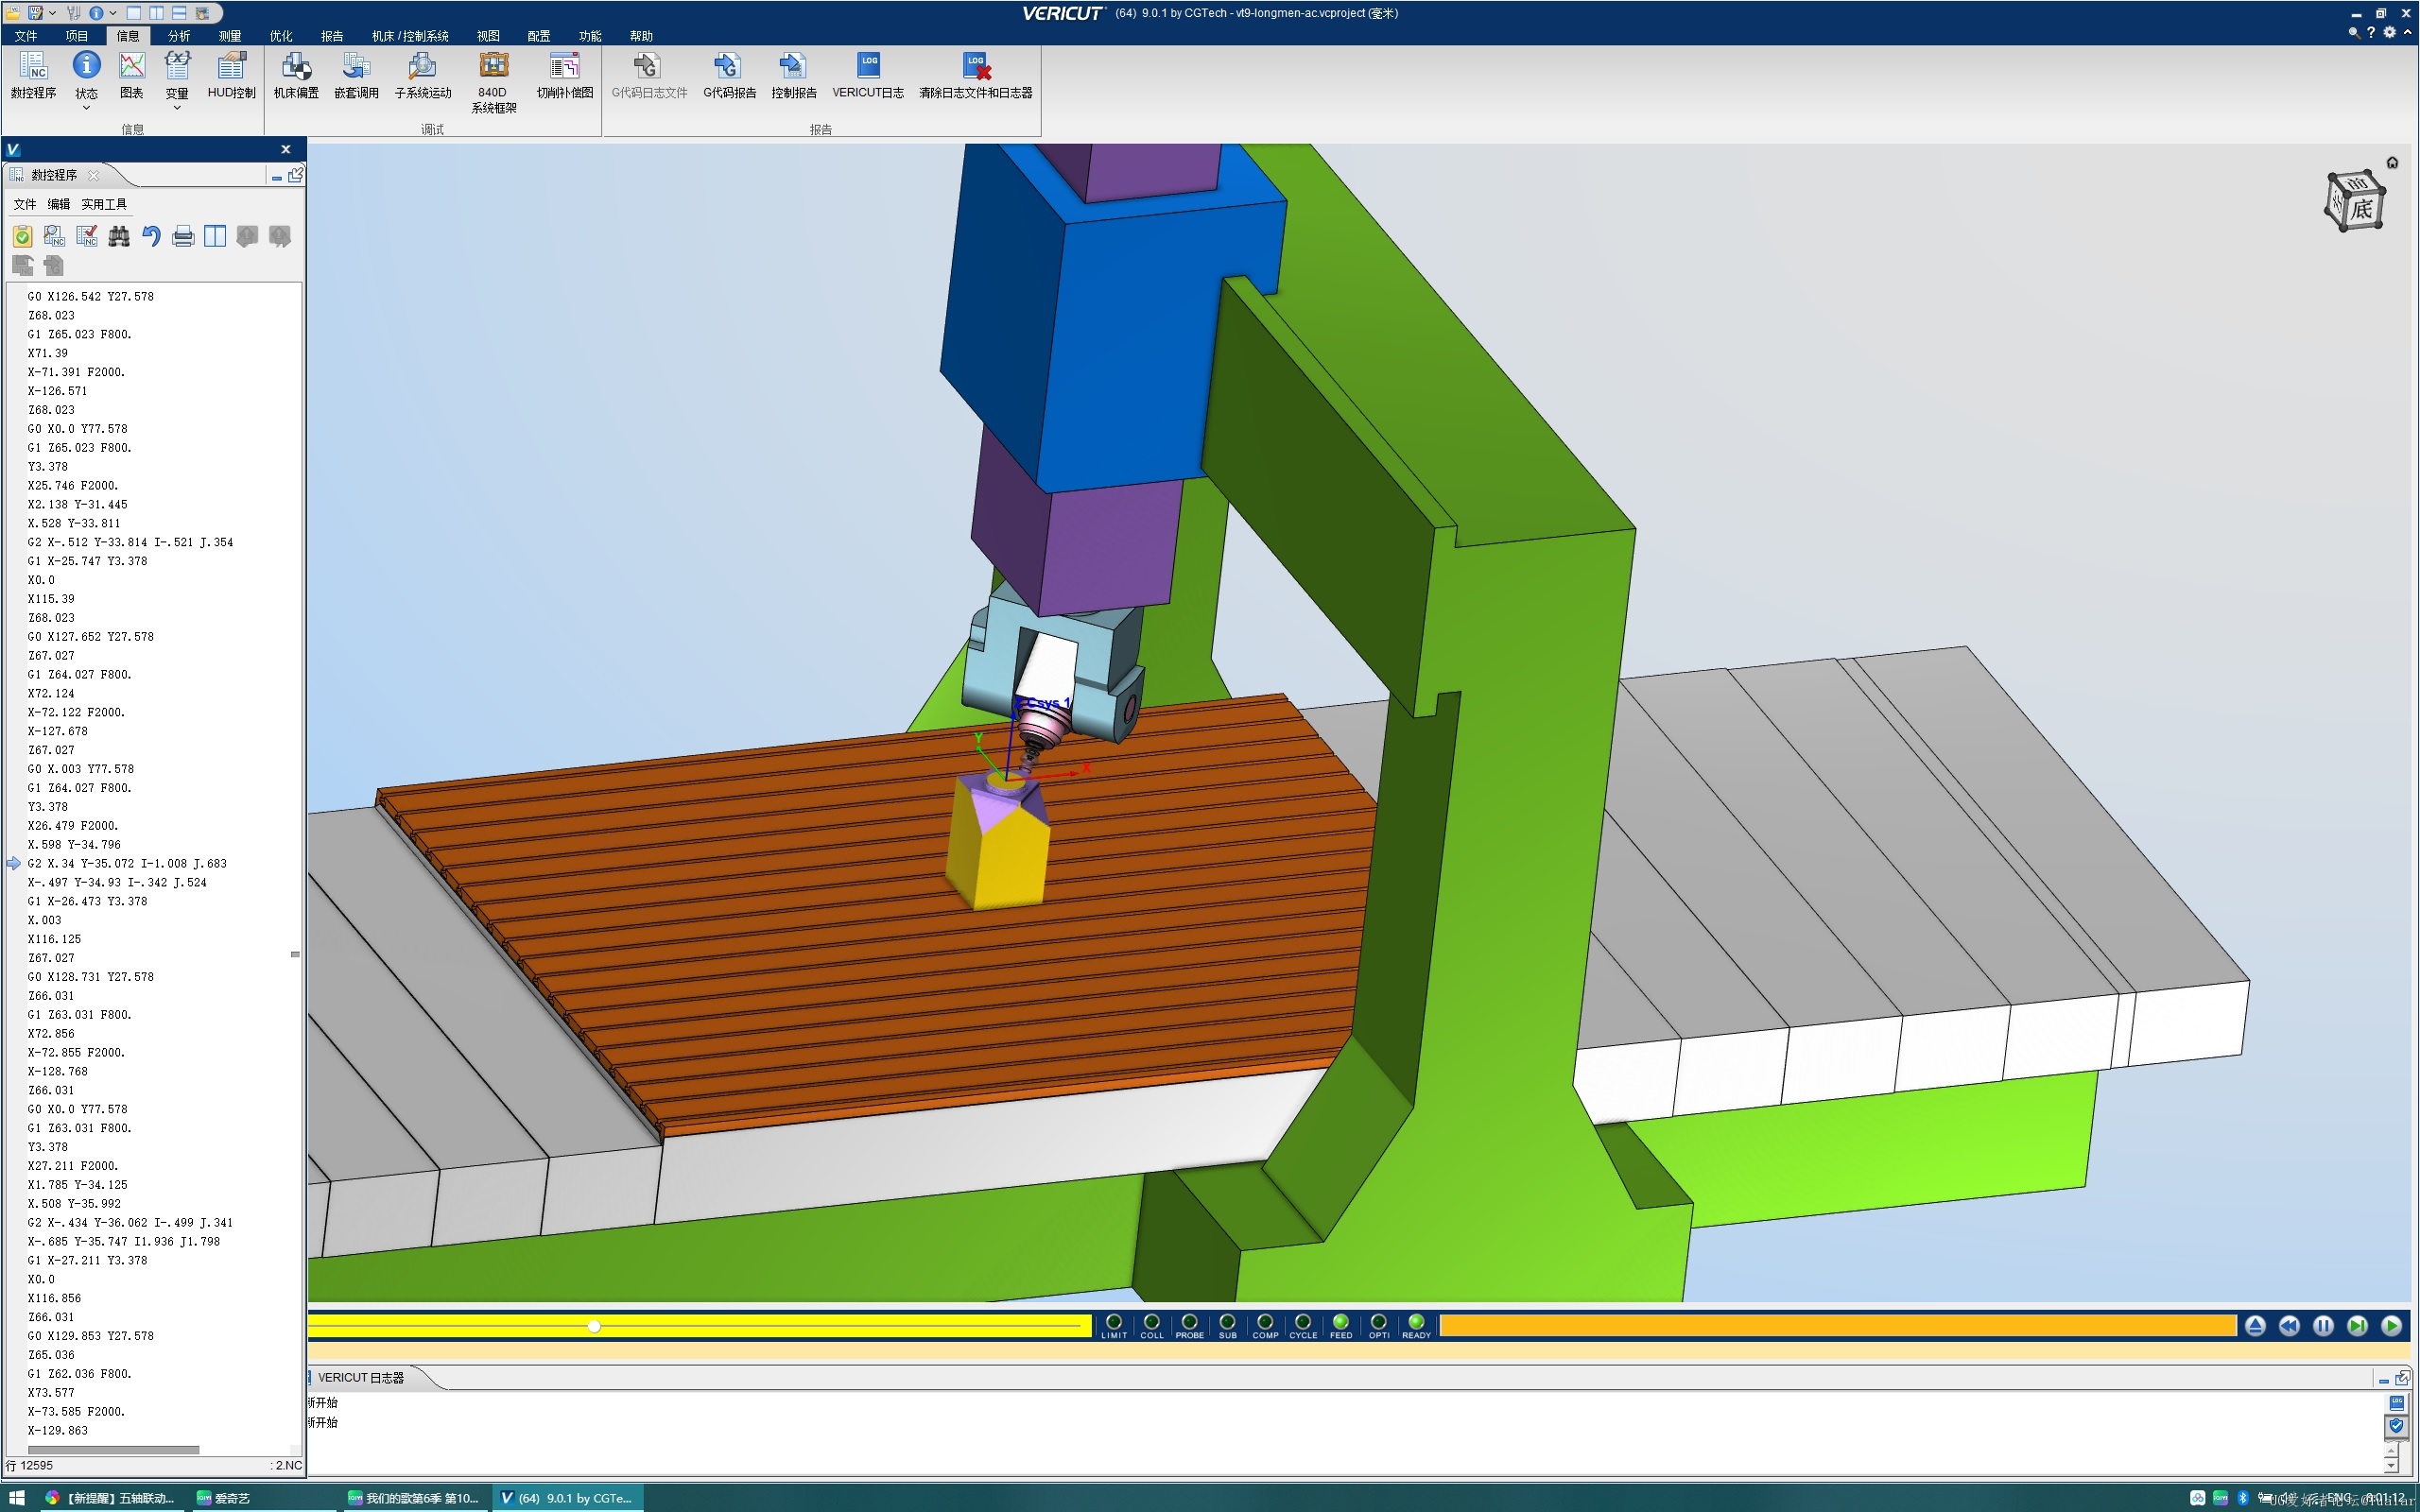
Task: Open Machine Offsets (机床偏置)
Action: 296,76
